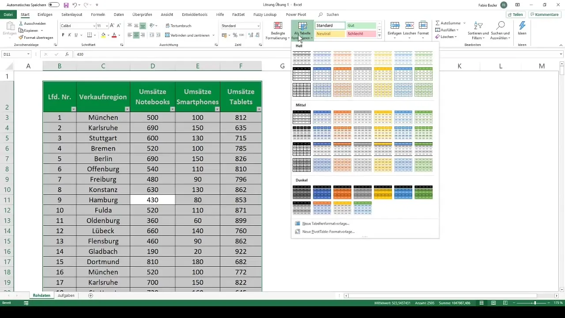Screen dimensions: 565x318
Task: Click Textumbruch wrap text
Action: (x=178, y=26)
